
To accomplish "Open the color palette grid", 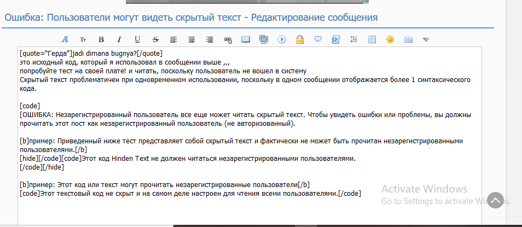I will 354,39.
